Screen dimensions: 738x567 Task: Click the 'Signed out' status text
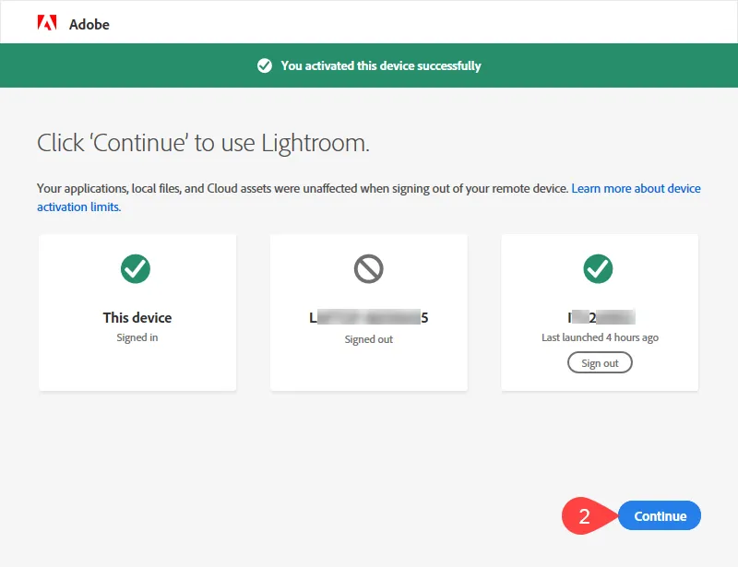368,339
